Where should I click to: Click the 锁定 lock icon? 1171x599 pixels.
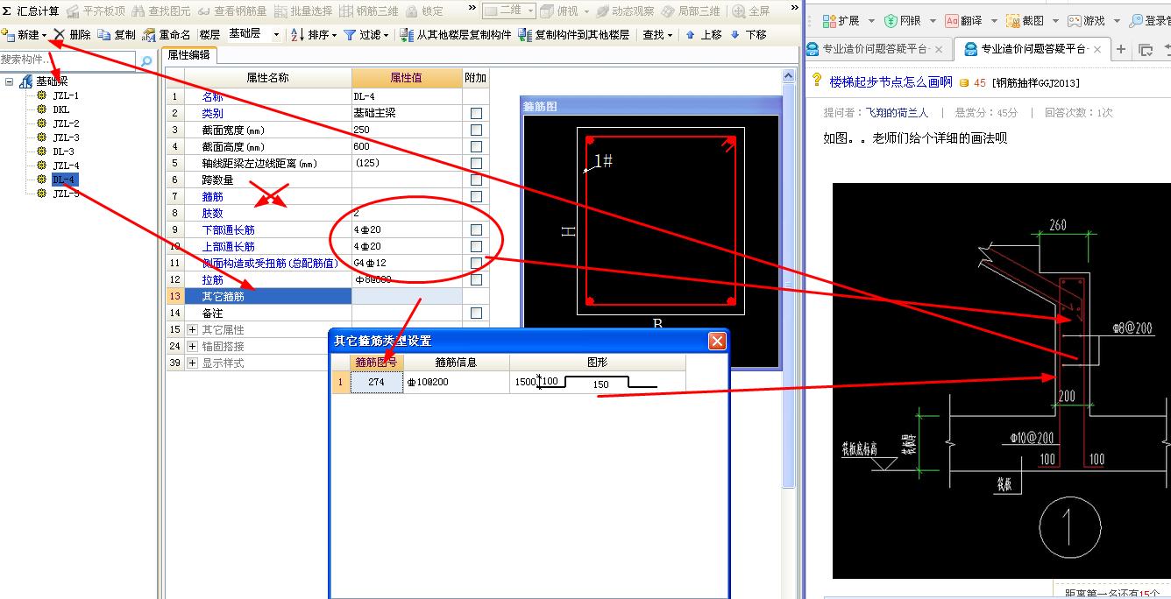[412, 11]
